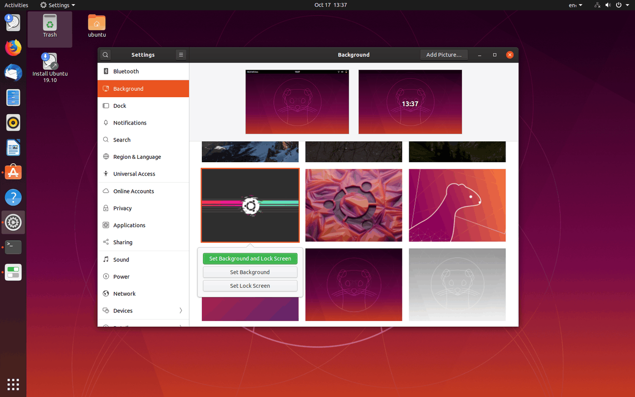635x397 pixels.
Task: Click the network status icon in the top bar
Action: [598, 5]
